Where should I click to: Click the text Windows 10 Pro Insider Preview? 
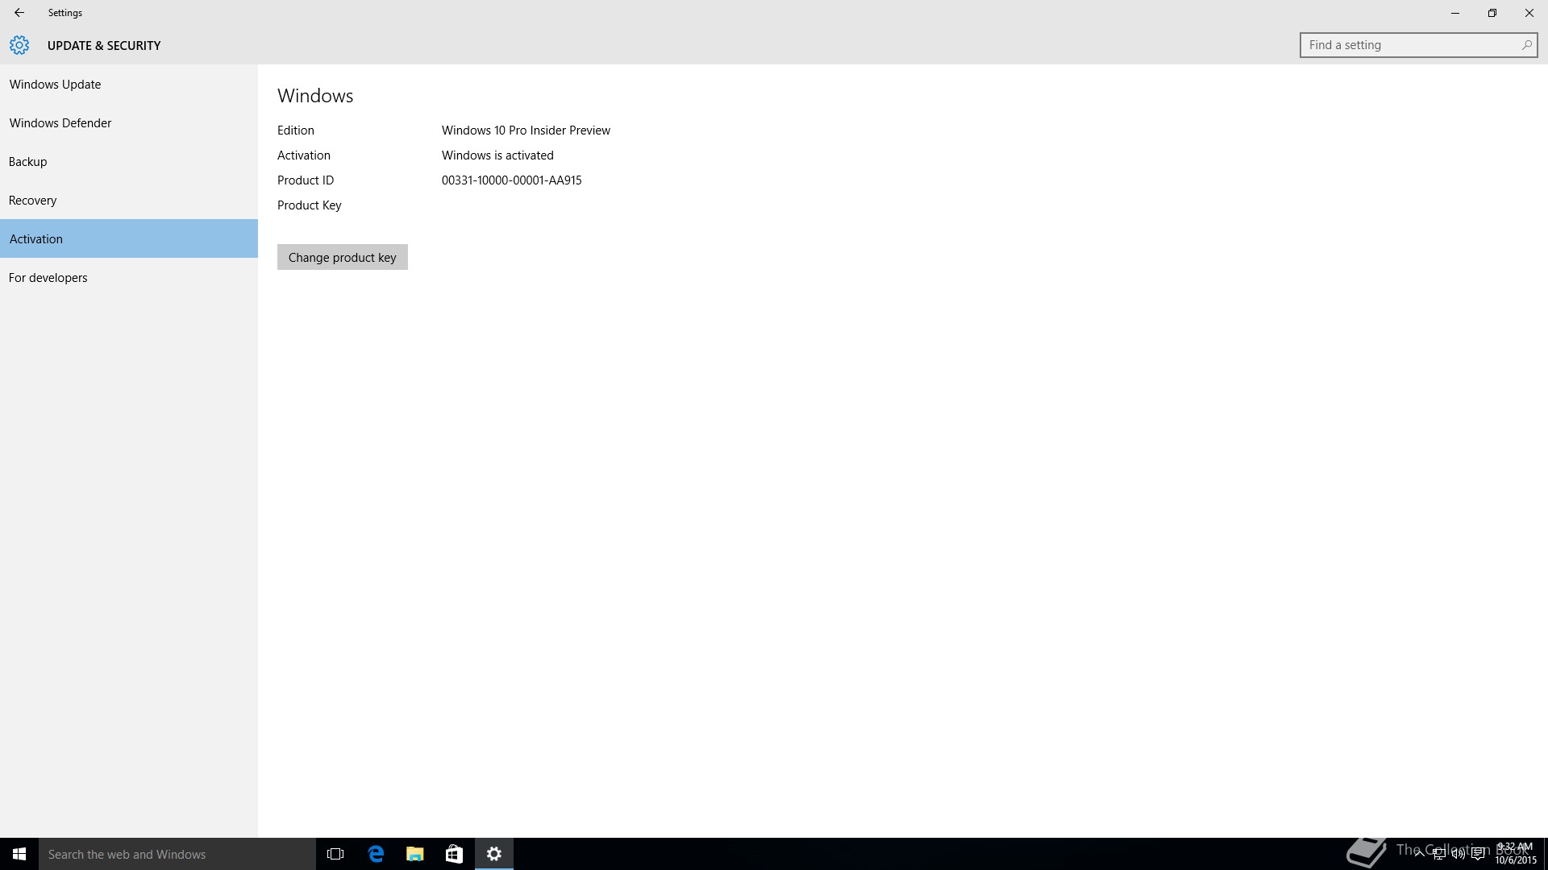coord(526,130)
